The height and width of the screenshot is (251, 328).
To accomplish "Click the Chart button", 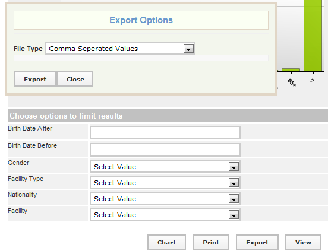I will point(166,242).
